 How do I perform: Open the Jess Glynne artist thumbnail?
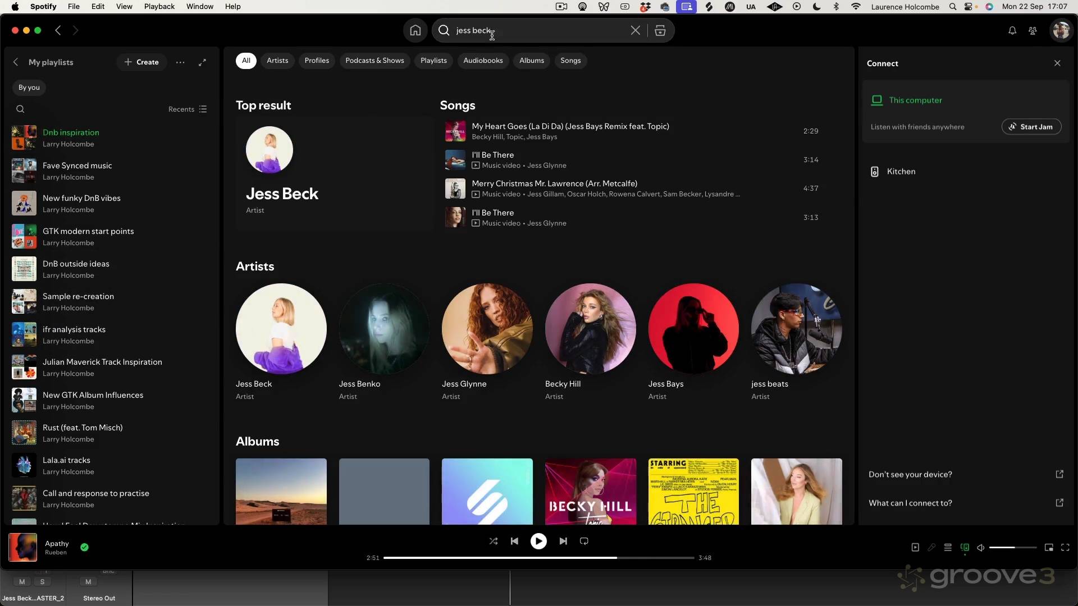[487, 328]
